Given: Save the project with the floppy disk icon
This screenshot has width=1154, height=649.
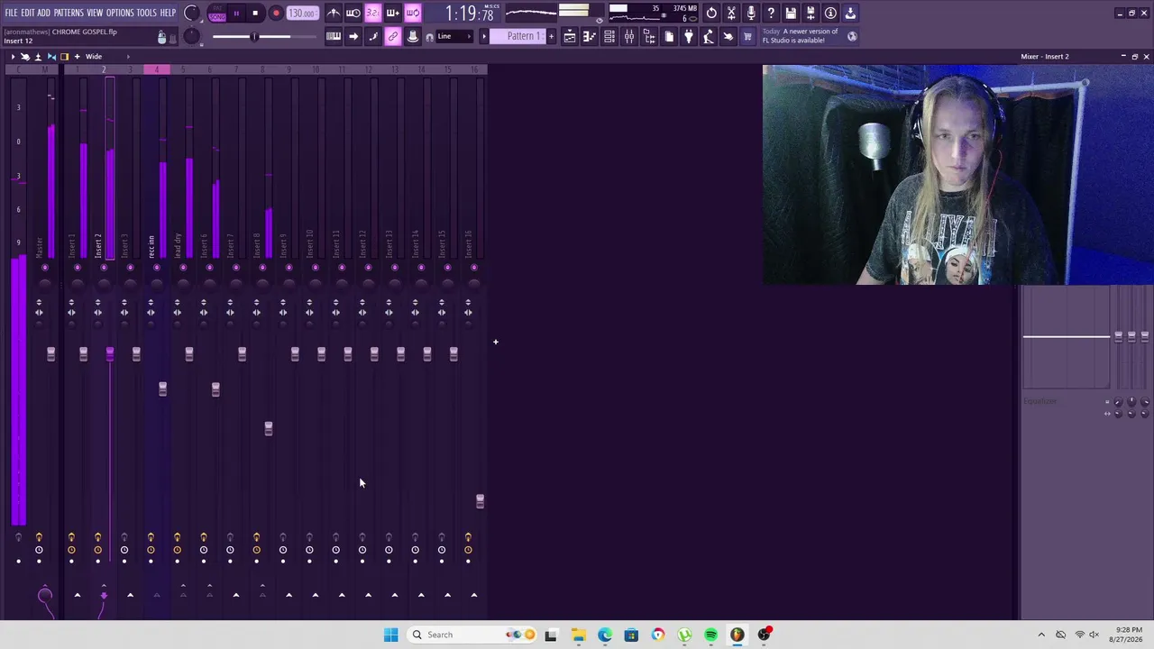Looking at the screenshot, I should (x=791, y=14).
